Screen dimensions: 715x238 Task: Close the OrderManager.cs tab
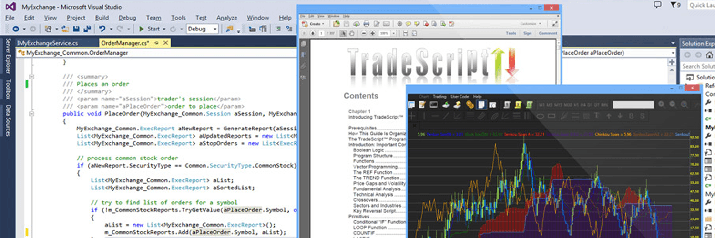165,43
